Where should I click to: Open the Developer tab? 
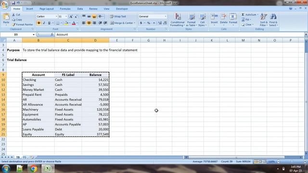pyautogui.click(x=122, y=9)
